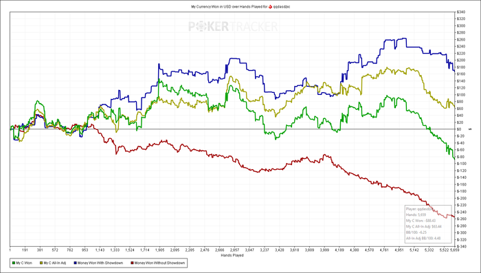The height and width of the screenshot is (273, 481).
Task: Click the 3,428 tick on the x-axis
Action: coord(280,250)
